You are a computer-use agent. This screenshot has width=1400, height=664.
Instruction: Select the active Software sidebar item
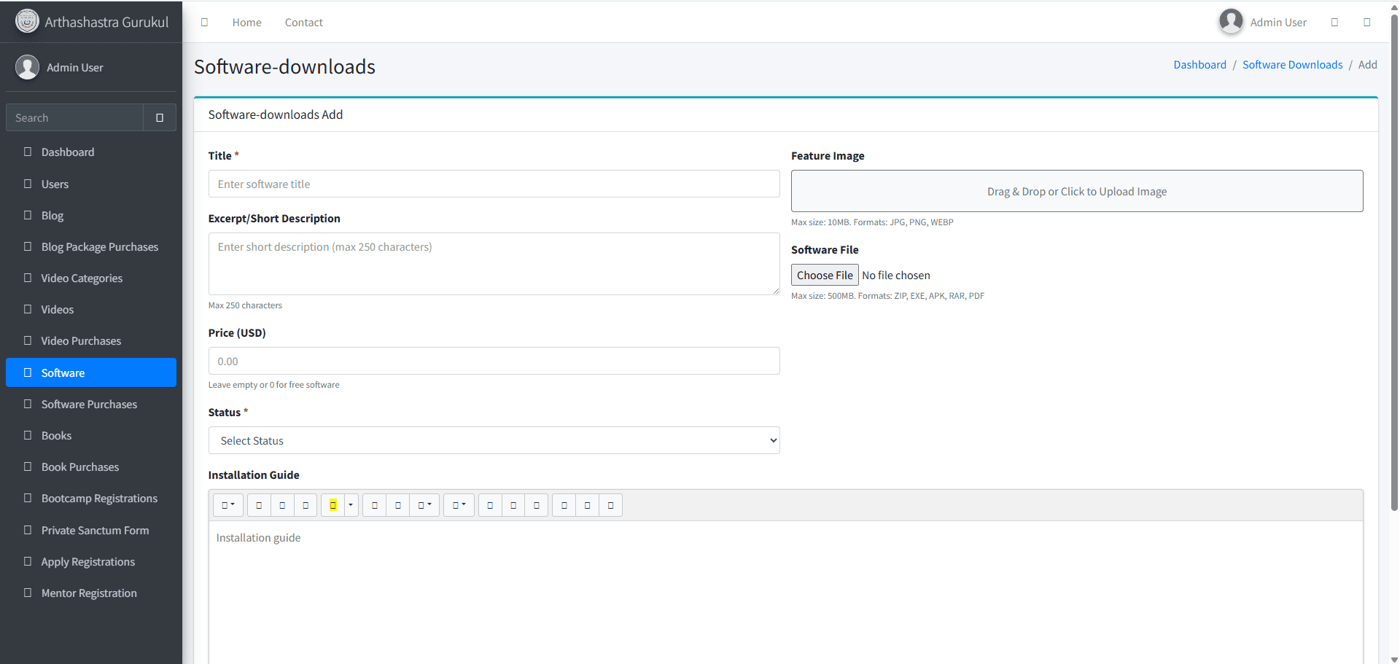(x=91, y=372)
